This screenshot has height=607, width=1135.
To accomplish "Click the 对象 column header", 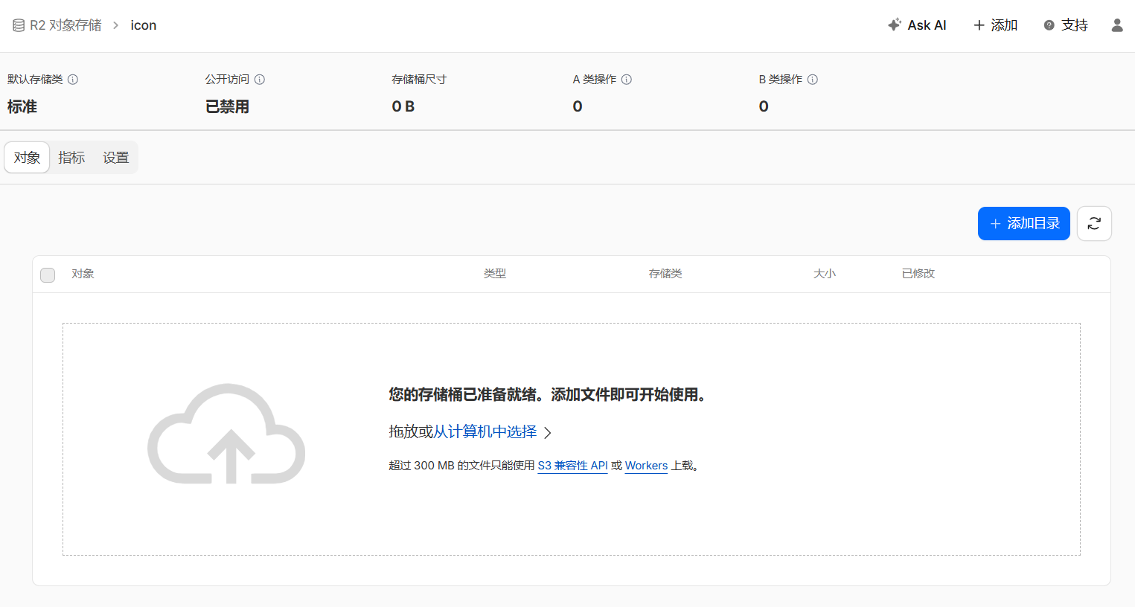I will (x=83, y=274).
